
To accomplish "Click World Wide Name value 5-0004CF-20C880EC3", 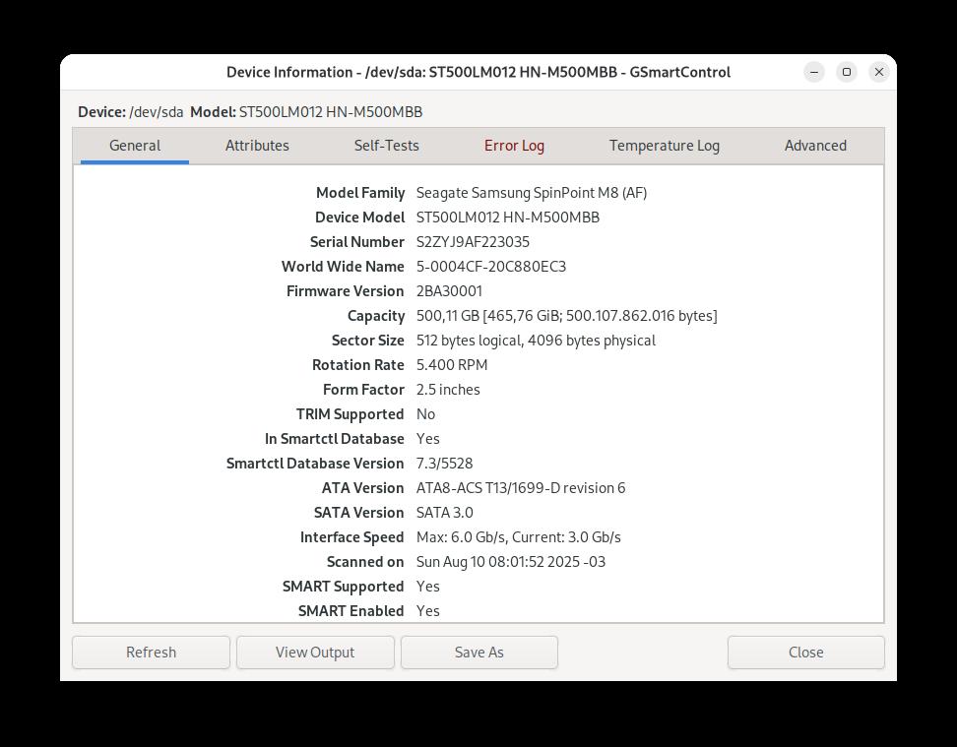I will click(491, 267).
